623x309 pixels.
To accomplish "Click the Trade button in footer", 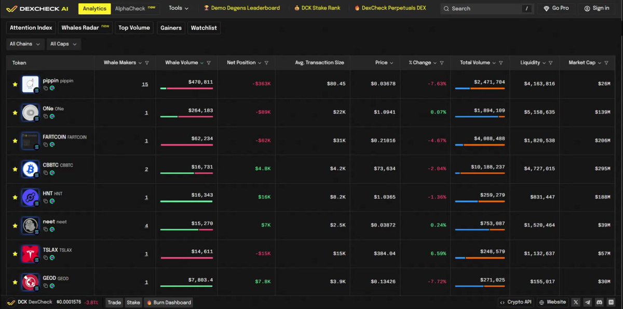I will [114, 302].
